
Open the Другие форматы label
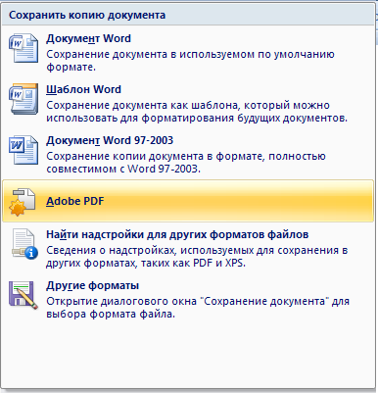(93, 285)
